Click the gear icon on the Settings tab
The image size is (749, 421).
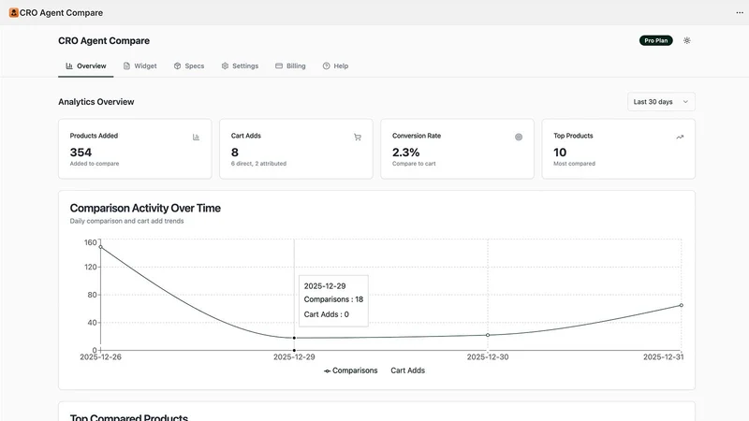[x=225, y=65]
